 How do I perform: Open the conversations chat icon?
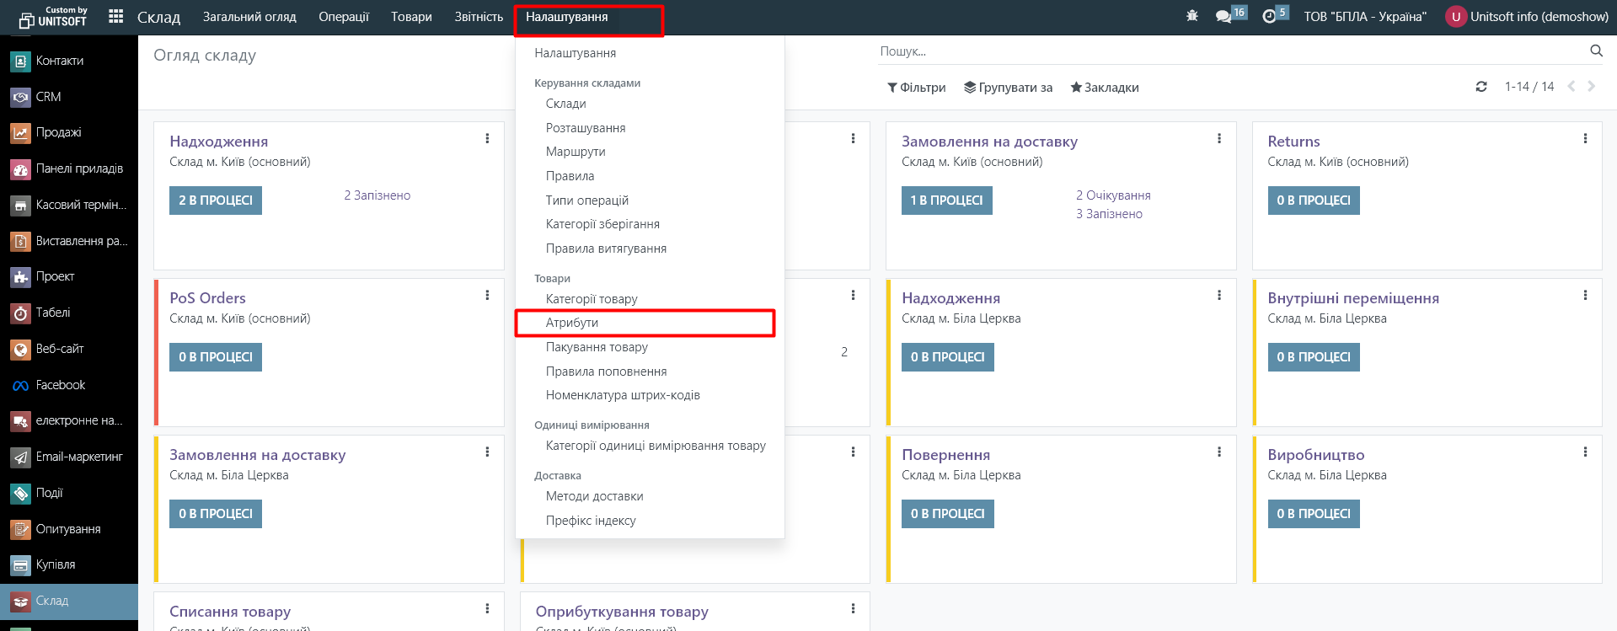[x=1223, y=16]
